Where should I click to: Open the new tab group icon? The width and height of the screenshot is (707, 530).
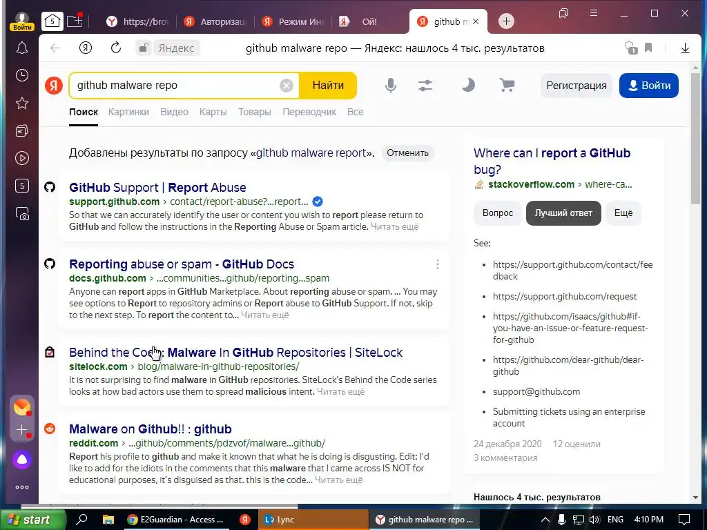coord(75,21)
